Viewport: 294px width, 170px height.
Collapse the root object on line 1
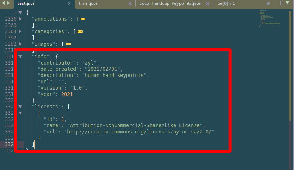[x=20, y=13]
